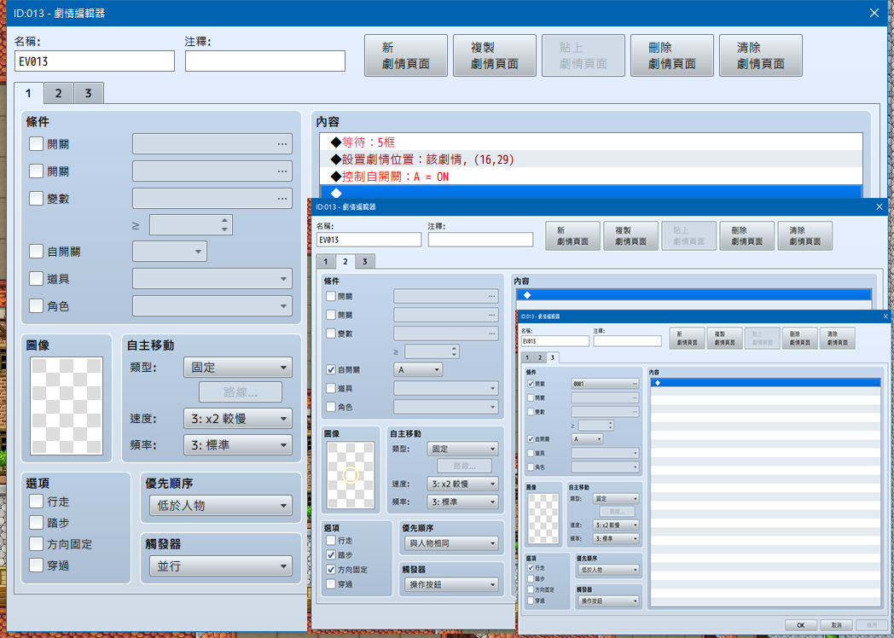This screenshot has width=894, height=638.
Task: Open the 與人物相同 priority dropdown
Action: tap(451, 543)
